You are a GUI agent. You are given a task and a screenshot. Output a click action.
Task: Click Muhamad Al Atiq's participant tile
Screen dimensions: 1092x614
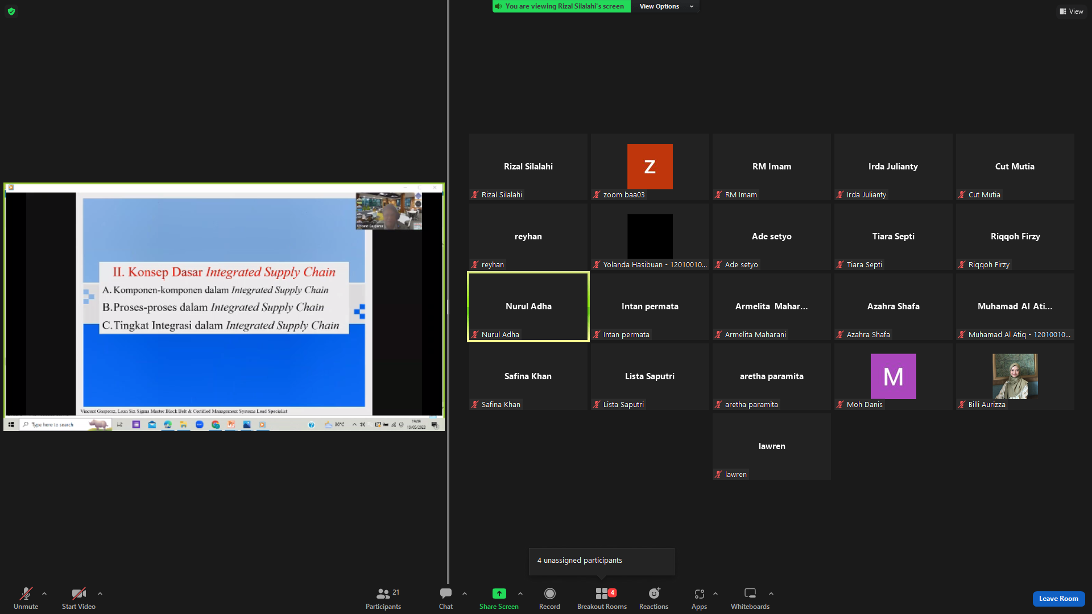point(1015,306)
